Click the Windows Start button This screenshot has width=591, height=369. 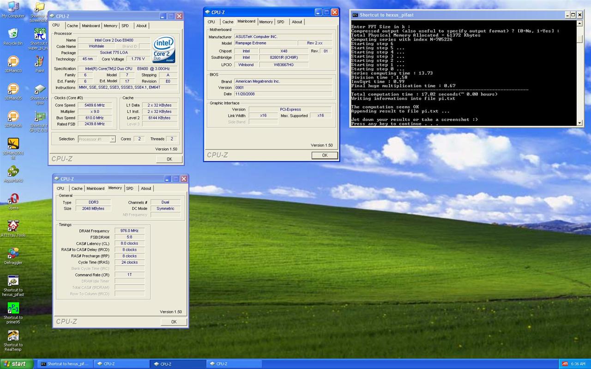(17, 364)
